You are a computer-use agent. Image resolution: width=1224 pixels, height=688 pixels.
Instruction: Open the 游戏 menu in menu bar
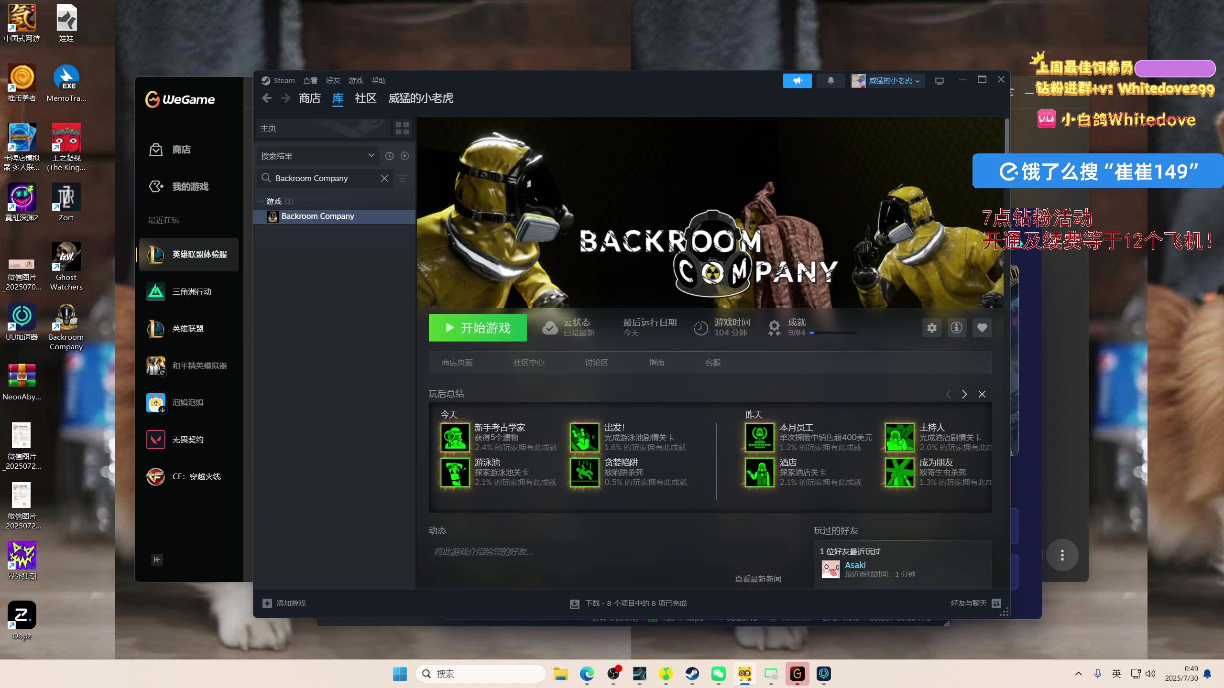(356, 81)
